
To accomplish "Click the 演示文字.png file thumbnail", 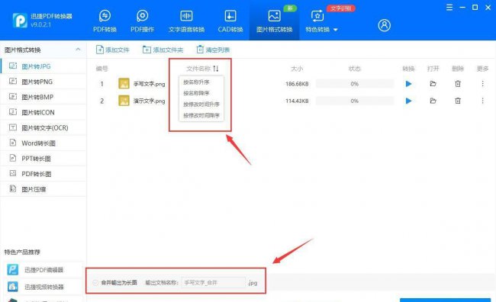I will click(x=124, y=101).
